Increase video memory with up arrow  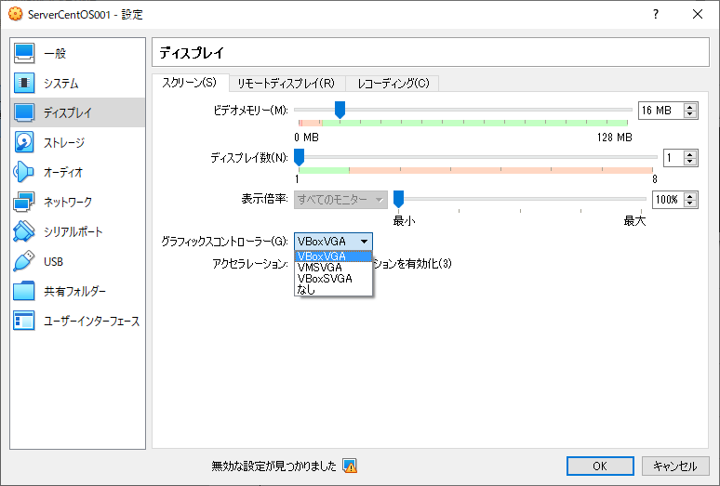(689, 107)
